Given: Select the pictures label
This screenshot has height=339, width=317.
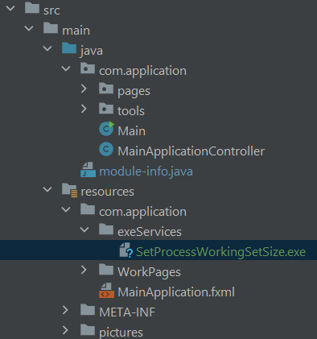Looking at the screenshot, I should click(x=121, y=333).
